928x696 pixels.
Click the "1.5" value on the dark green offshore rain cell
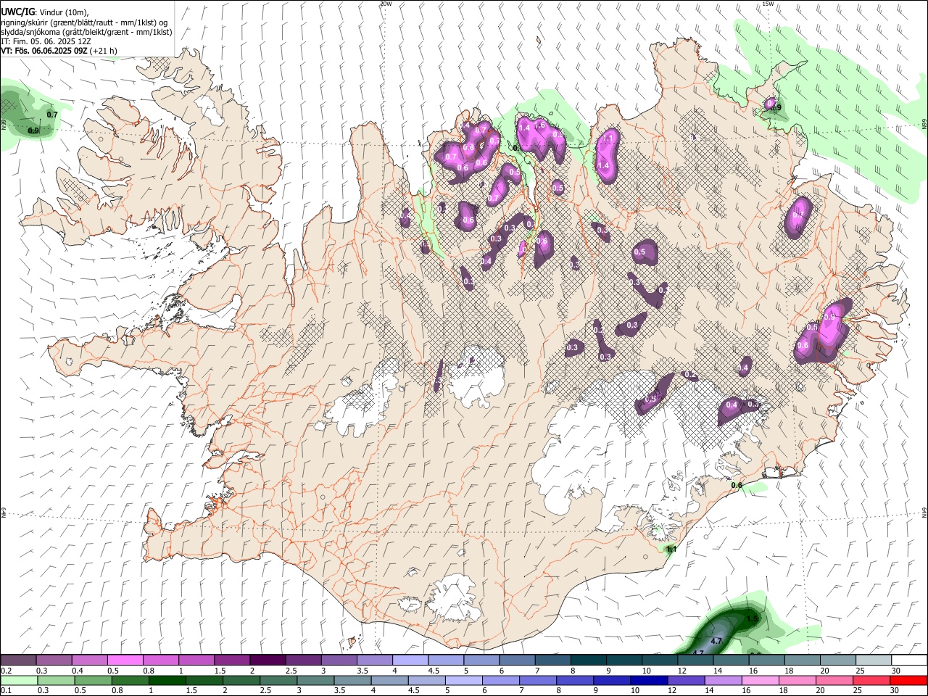pos(752,619)
